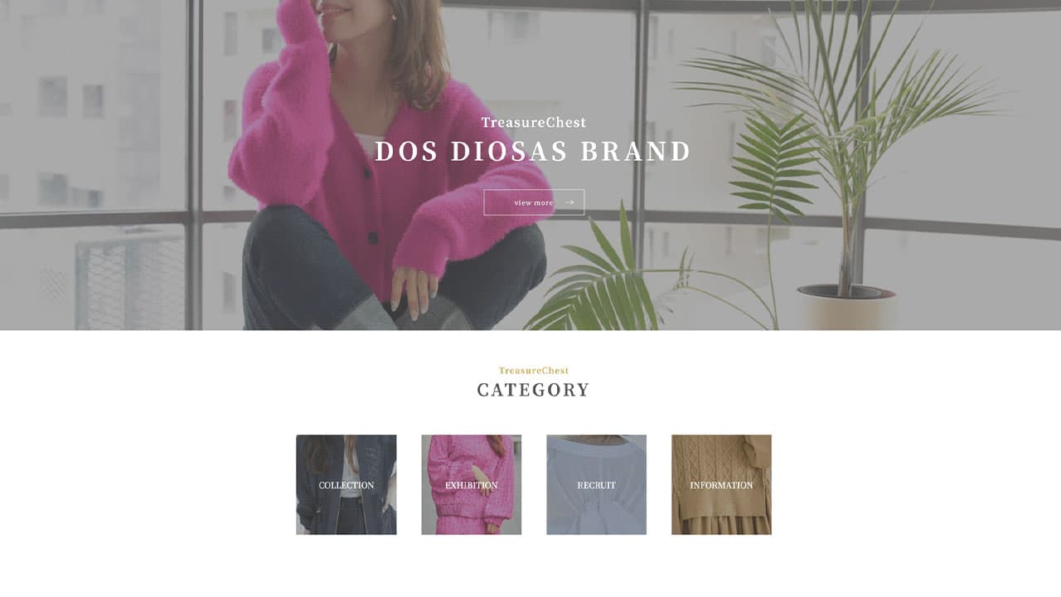This screenshot has height=597, width=1061.
Task: Open the RECRUIT category tile
Action: (x=597, y=485)
